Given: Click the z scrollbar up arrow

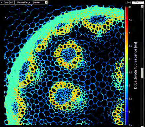Looking at the screenshot, I should (142, 6).
